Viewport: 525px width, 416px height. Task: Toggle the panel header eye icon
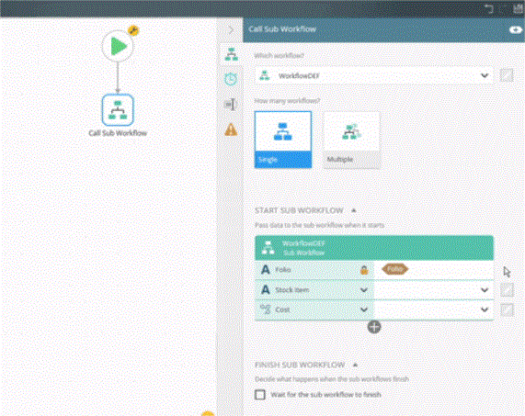[515, 30]
